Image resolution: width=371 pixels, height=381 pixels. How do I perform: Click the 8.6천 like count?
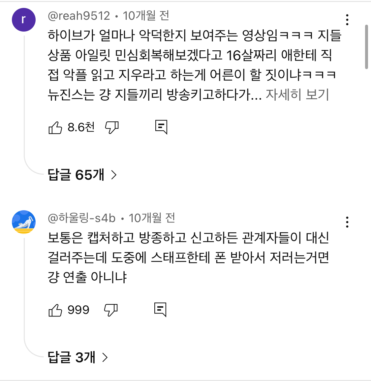point(81,127)
